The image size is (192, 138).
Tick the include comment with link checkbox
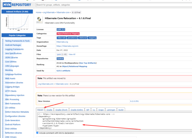37,133
